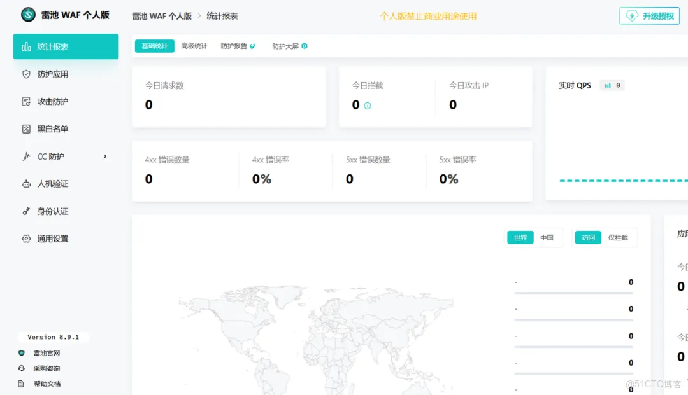Click the 升级授权 button
This screenshot has width=688, height=395.
click(650, 16)
